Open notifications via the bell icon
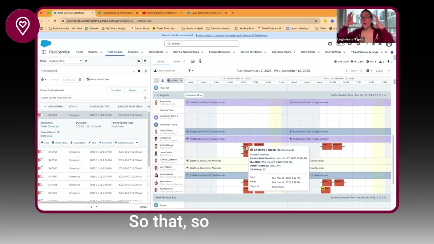434x244 pixels. pos(380,43)
